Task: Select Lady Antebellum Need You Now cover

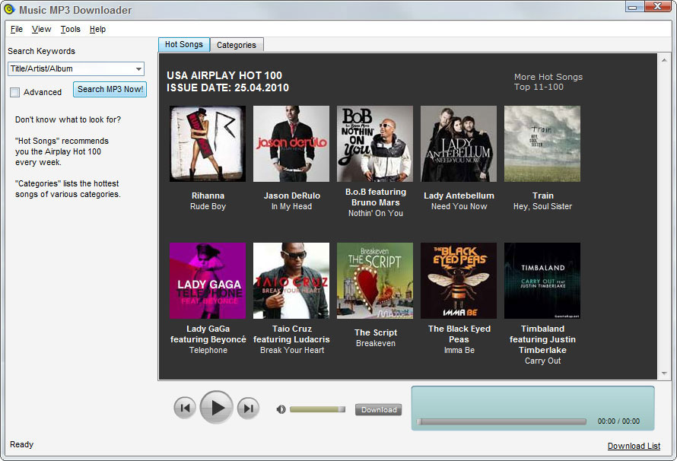Action: pyautogui.click(x=459, y=144)
